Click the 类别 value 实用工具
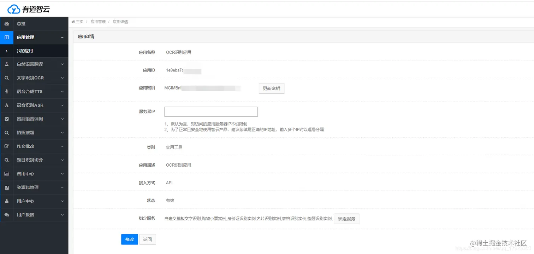 pos(174,147)
